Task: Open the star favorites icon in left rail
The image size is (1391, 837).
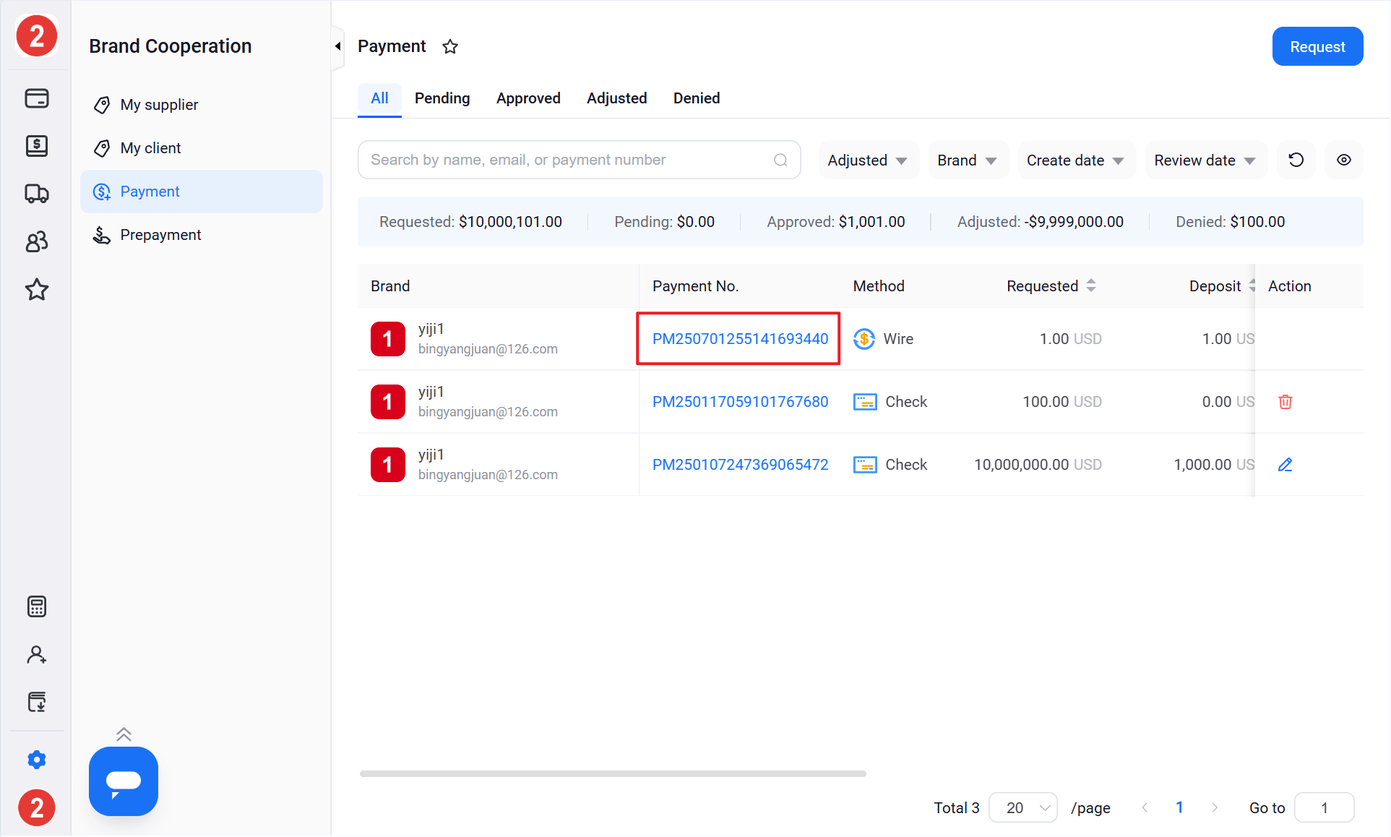Action: (37, 290)
